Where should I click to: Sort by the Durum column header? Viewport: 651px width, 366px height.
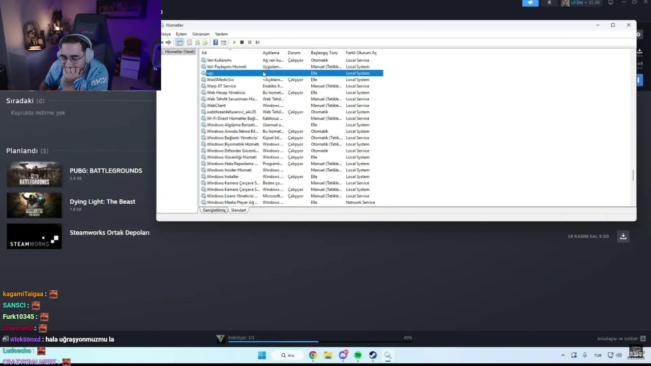pyautogui.click(x=298, y=53)
